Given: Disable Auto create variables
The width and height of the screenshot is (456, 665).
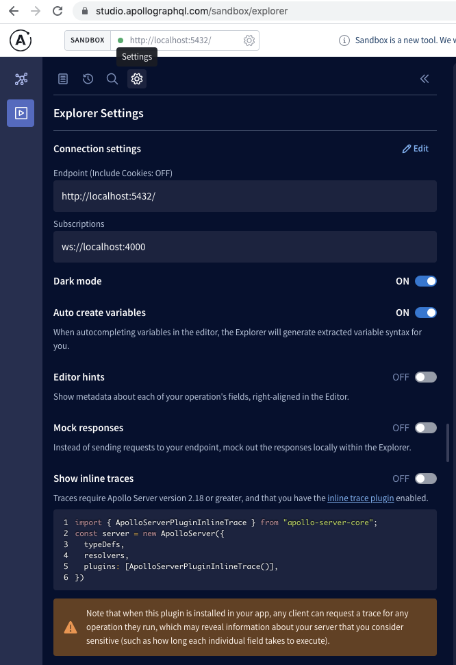Looking at the screenshot, I should click(425, 313).
